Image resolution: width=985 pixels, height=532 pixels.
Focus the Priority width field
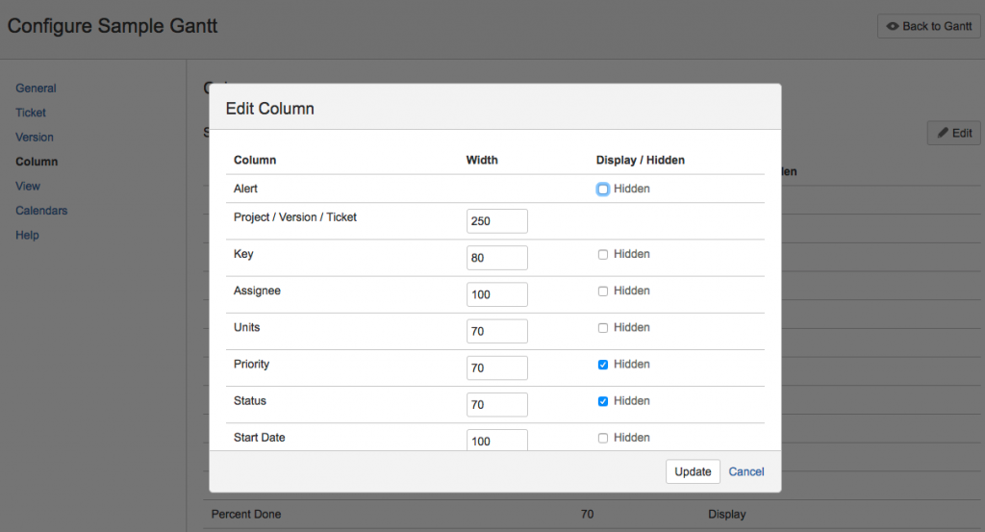pos(497,368)
